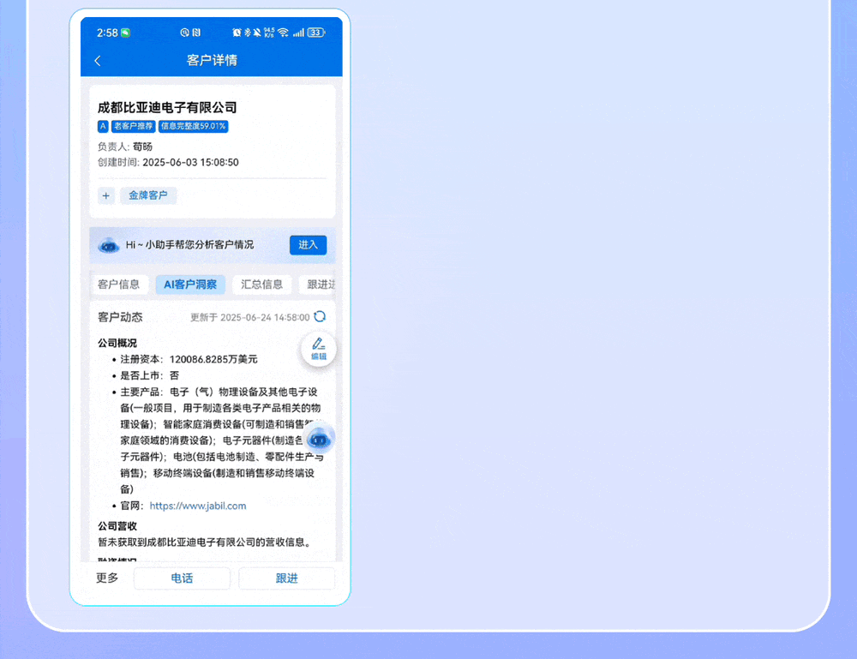The image size is (857, 659).
Task: Open the floating 编辑 edit button
Action: point(319,349)
